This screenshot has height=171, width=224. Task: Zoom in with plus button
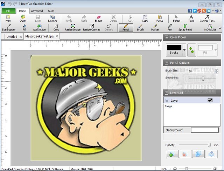tap(215, 169)
